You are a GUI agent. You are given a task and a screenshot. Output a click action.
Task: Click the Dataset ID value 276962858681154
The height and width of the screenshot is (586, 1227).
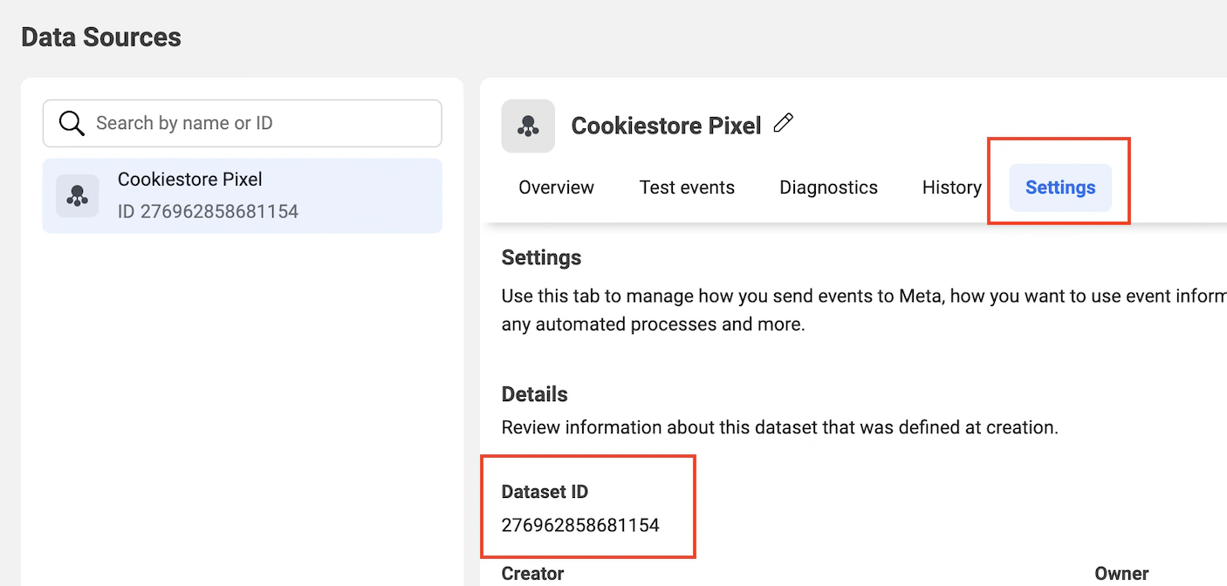(580, 525)
